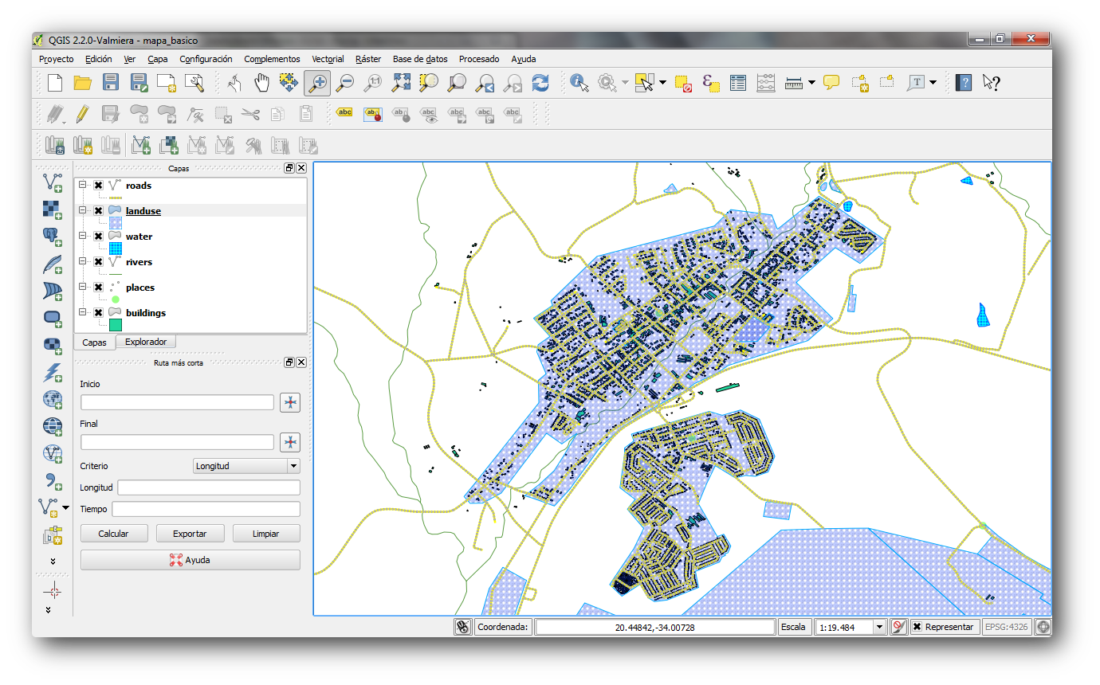Open layer labeling options yellow abc icon
This screenshot has width=1100, height=685.
(x=344, y=113)
